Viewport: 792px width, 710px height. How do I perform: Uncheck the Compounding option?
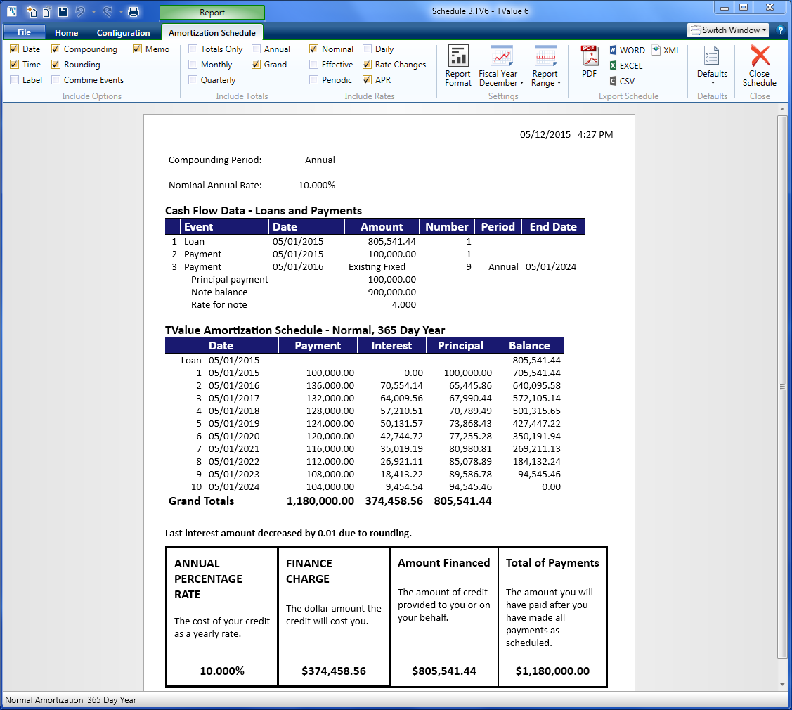tap(56, 49)
